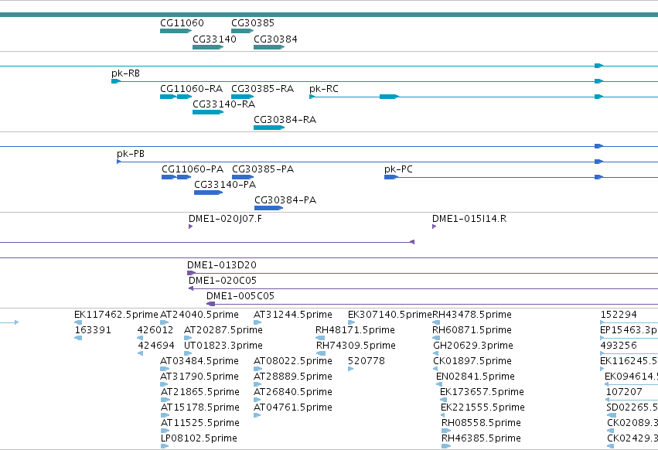Click CG33140-PA protein bar
658x450 pixels.
tap(208, 193)
